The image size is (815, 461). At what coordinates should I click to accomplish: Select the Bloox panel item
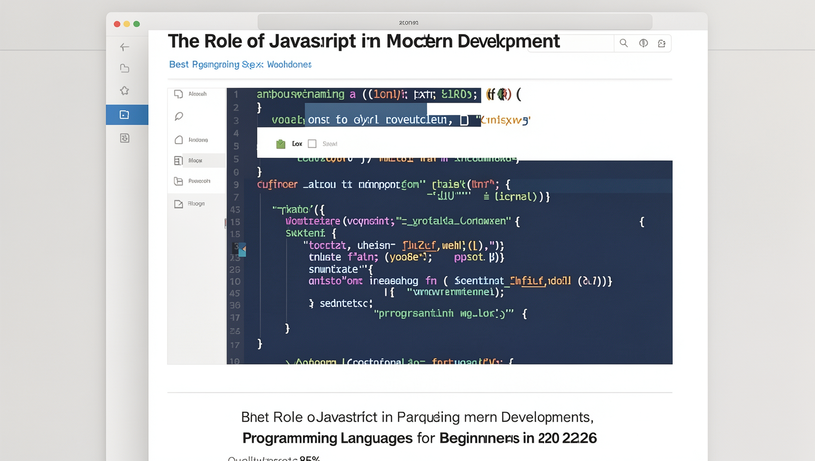[x=197, y=160]
